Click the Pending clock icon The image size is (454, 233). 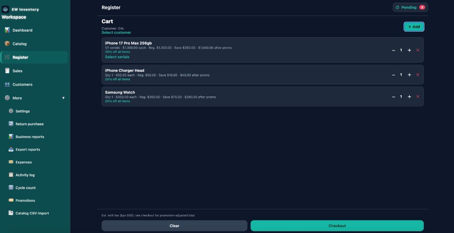397,8
